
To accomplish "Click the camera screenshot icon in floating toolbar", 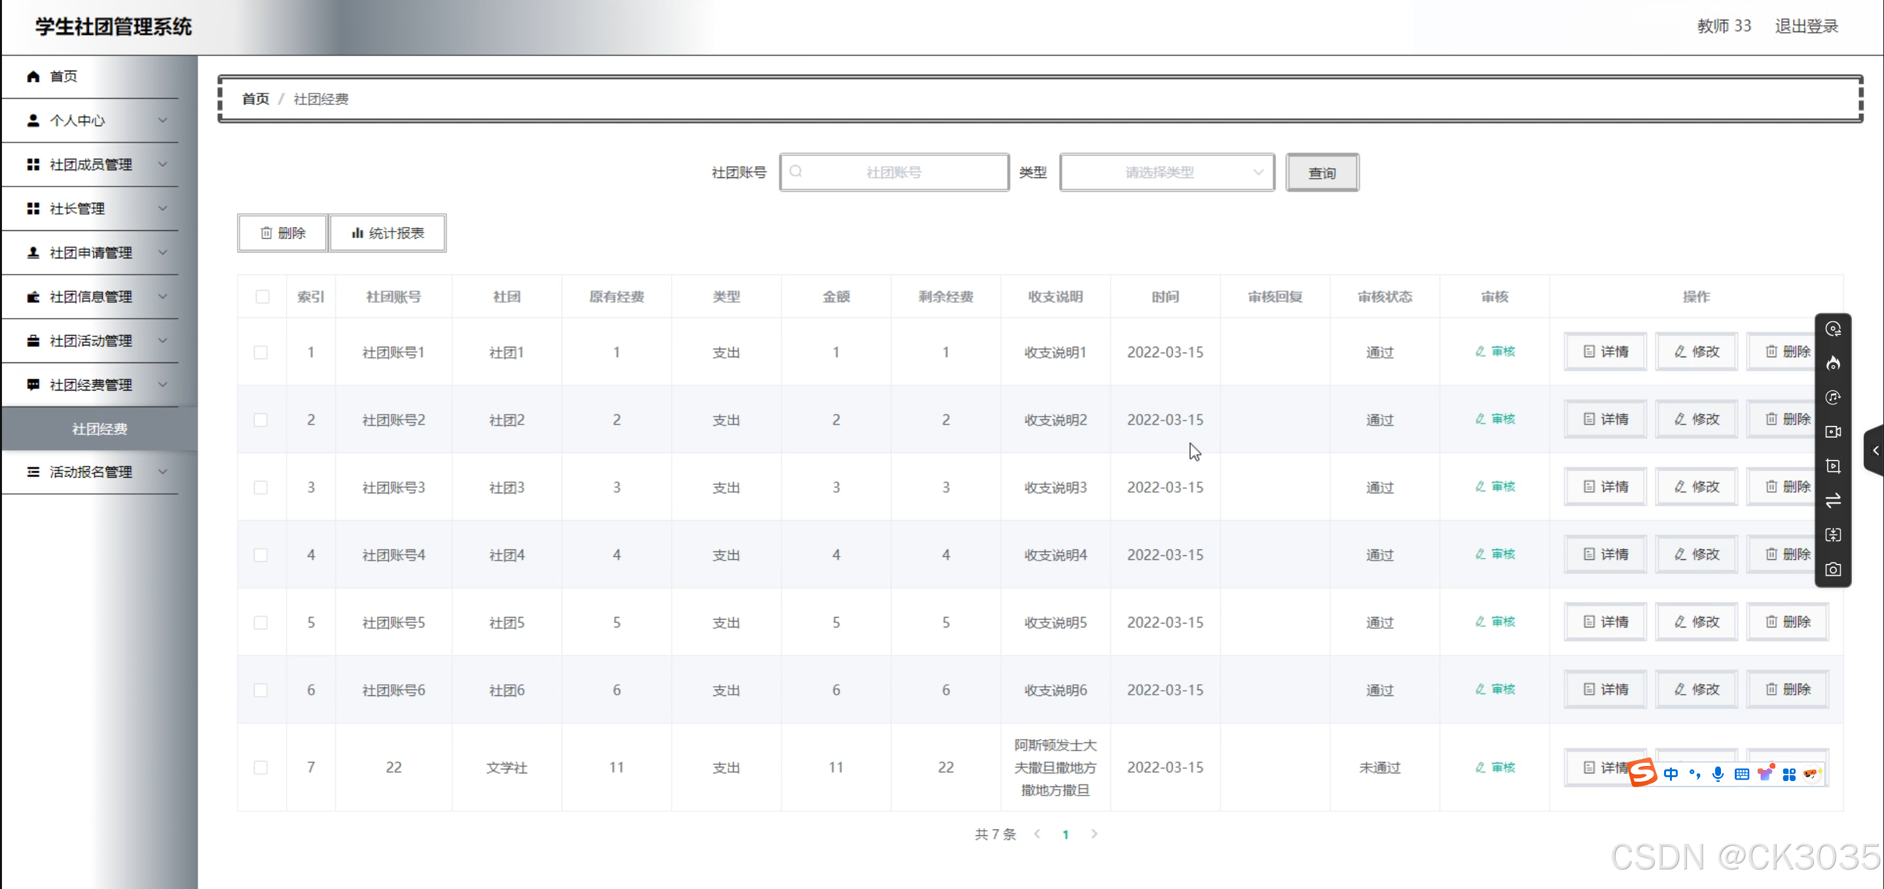I will (1833, 570).
